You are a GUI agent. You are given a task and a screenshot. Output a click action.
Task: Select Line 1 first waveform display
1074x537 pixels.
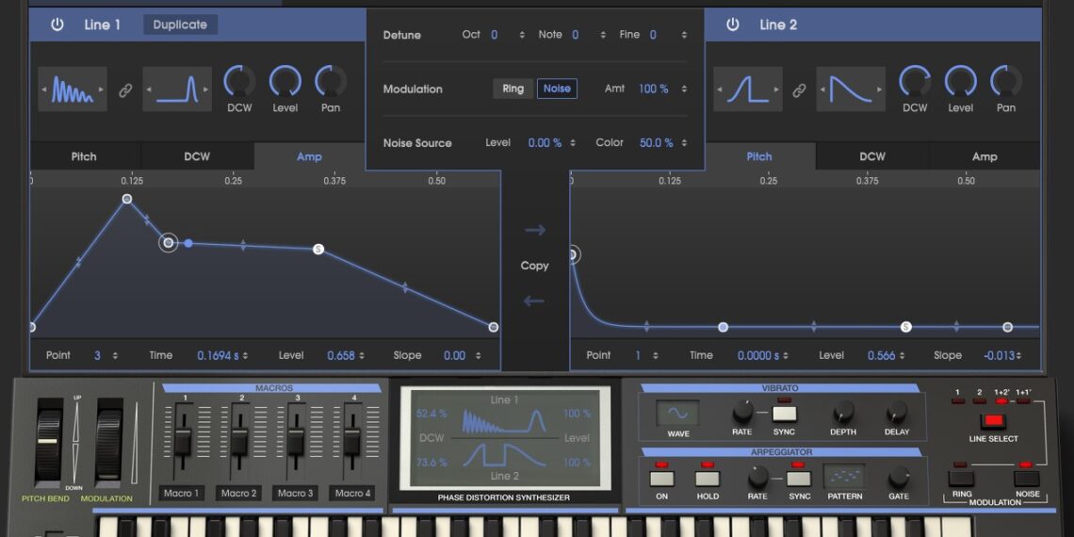point(73,89)
